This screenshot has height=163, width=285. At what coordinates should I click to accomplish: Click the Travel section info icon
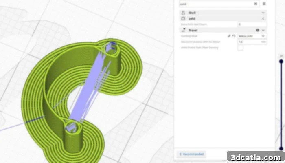pyautogui.click(x=258, y=30)
